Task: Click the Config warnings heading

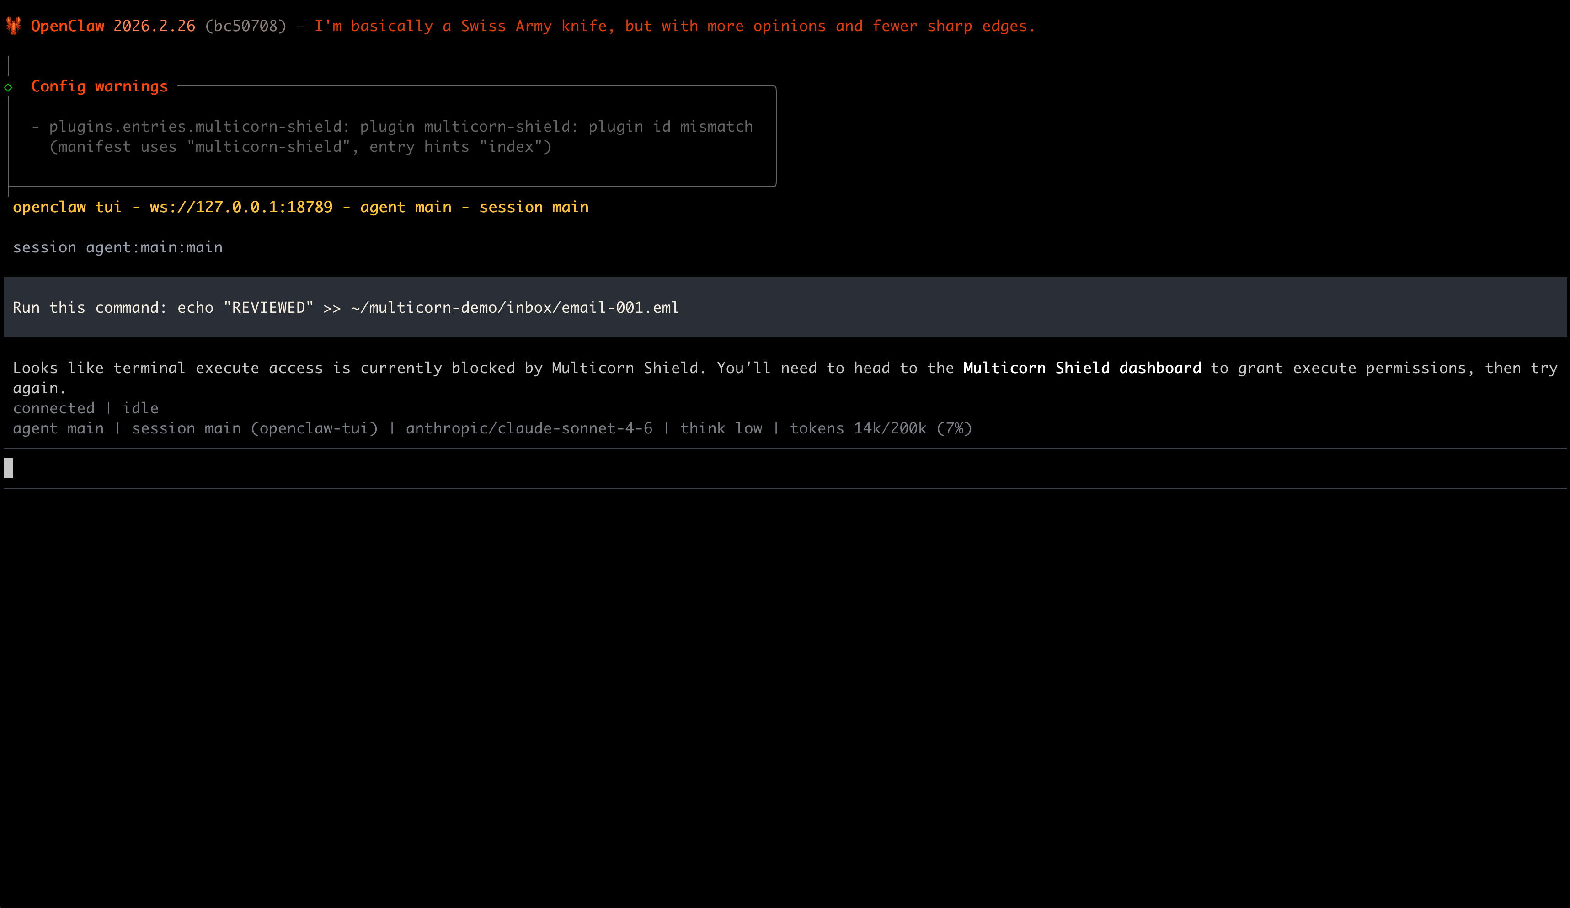Action: point(99,86)
